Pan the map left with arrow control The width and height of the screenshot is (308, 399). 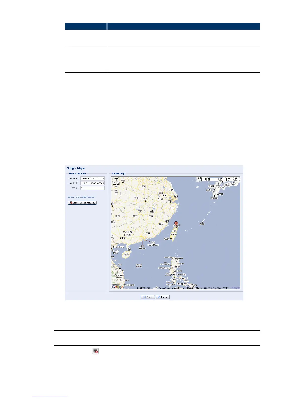[x=114, y=183]
